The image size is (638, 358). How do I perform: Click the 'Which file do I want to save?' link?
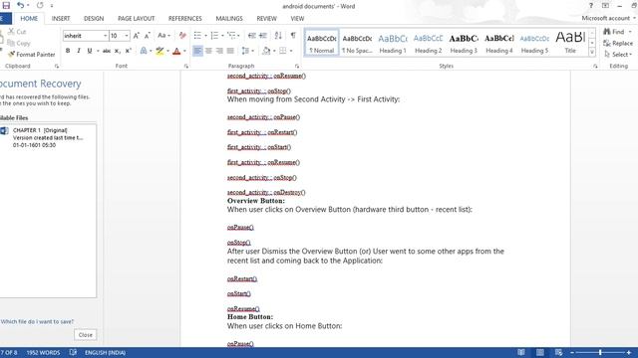37,321
